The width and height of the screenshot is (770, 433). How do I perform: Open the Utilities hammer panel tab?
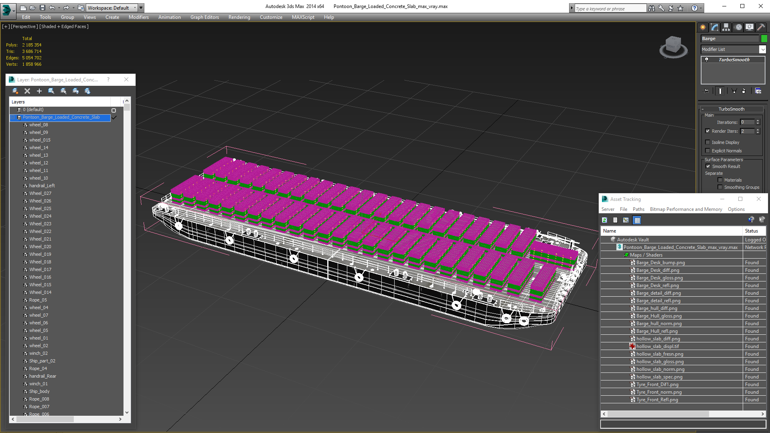[761, 27]
